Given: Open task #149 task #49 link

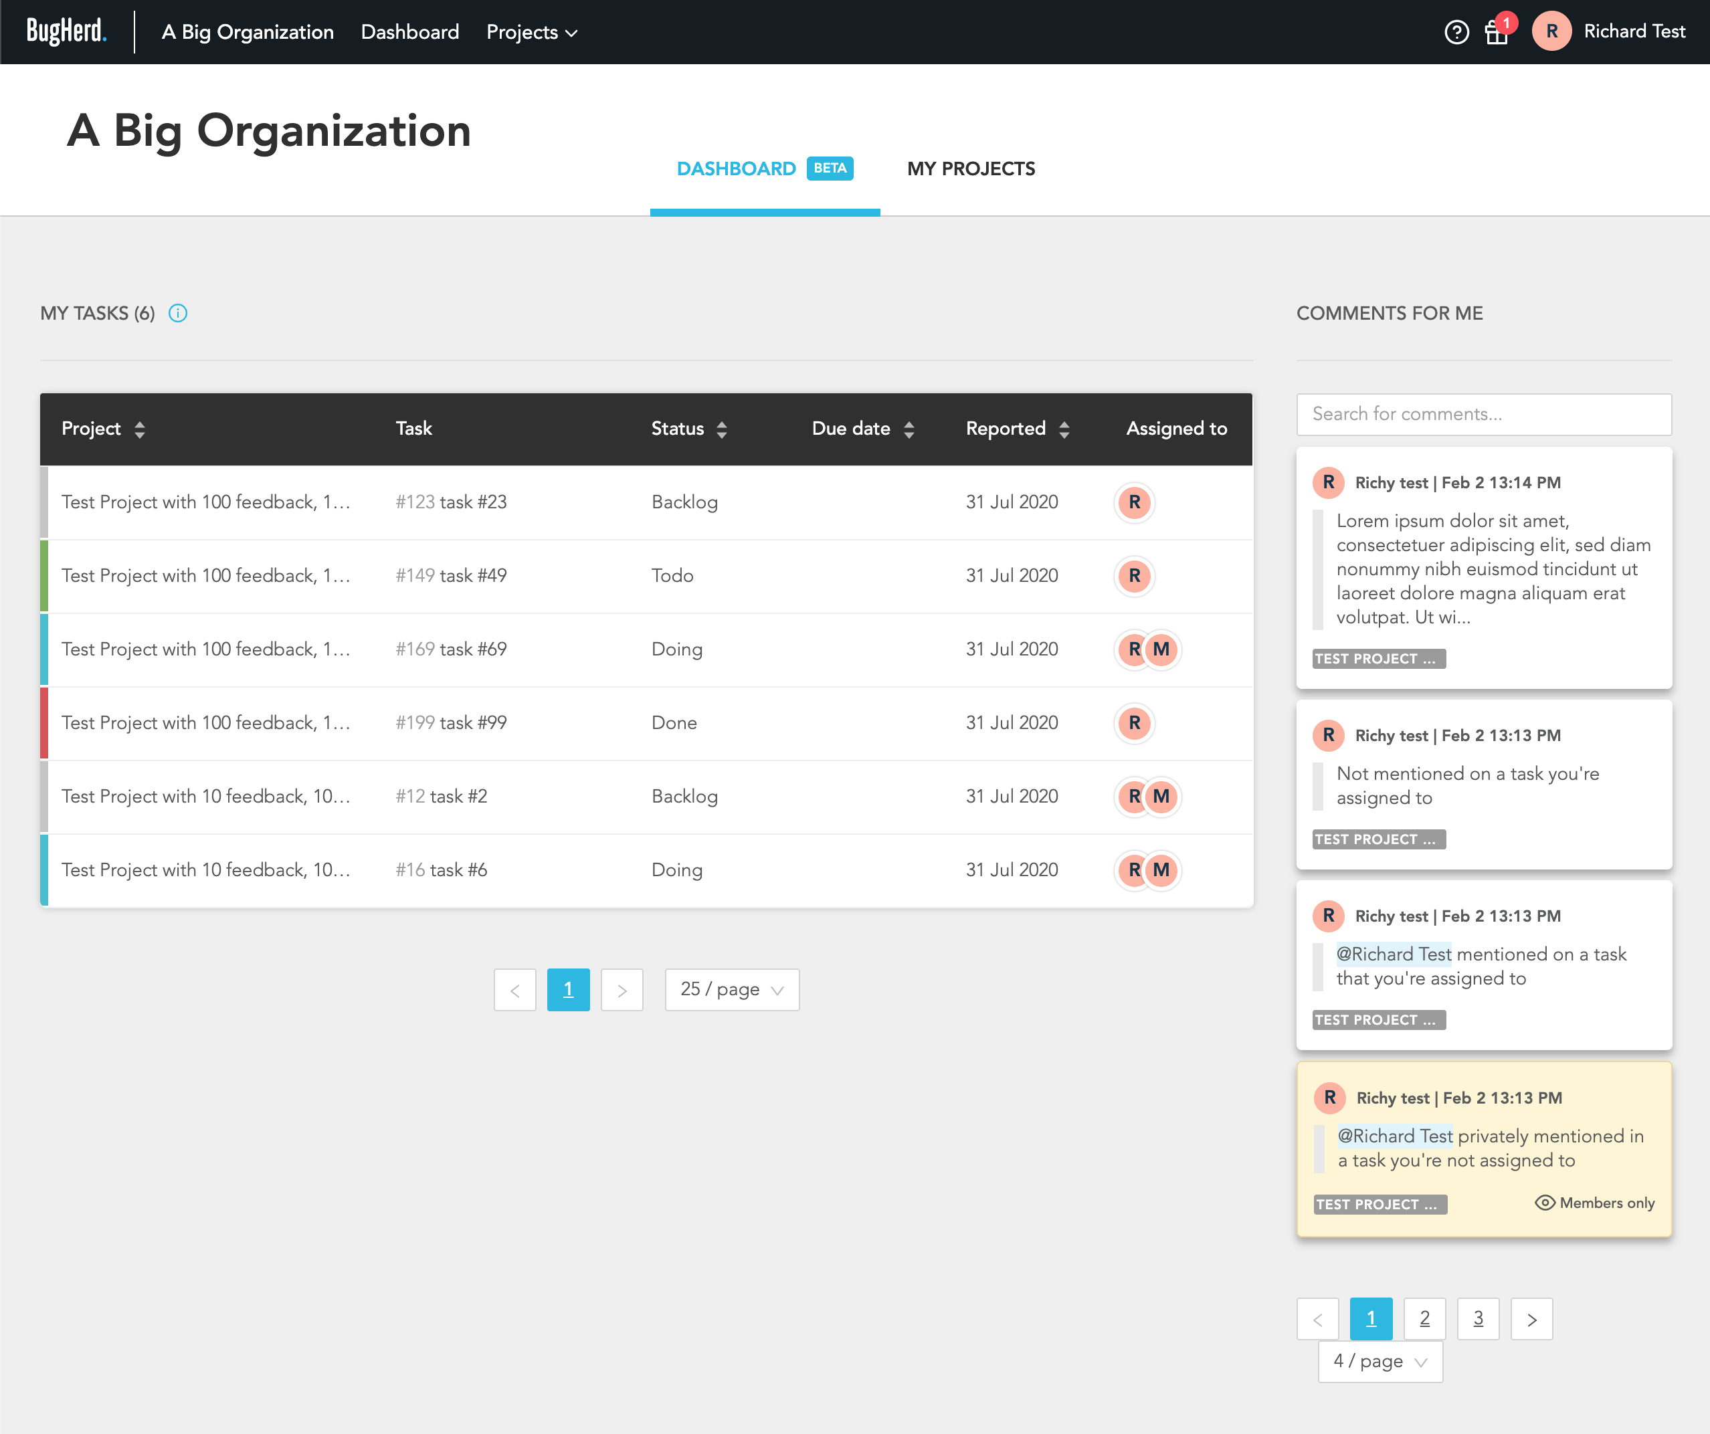Looking at the screenshot, I should [x=451, y=576].
